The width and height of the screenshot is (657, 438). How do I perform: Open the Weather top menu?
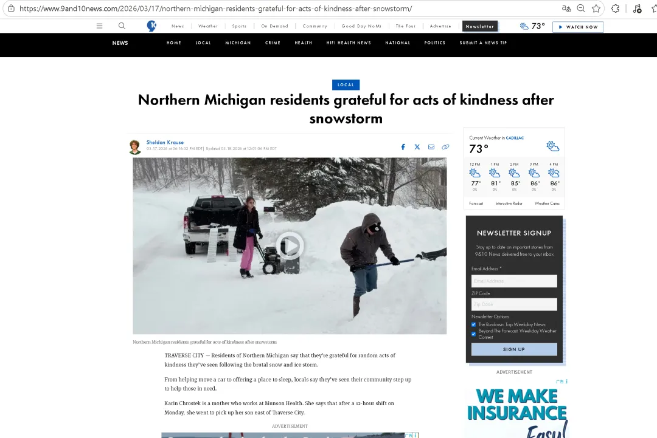click(x=208, y=26)
